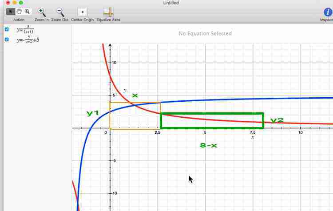Viewport: 333px width, 211px height.
Task: Click the green y2 label
Action: [x=277, y=120]
